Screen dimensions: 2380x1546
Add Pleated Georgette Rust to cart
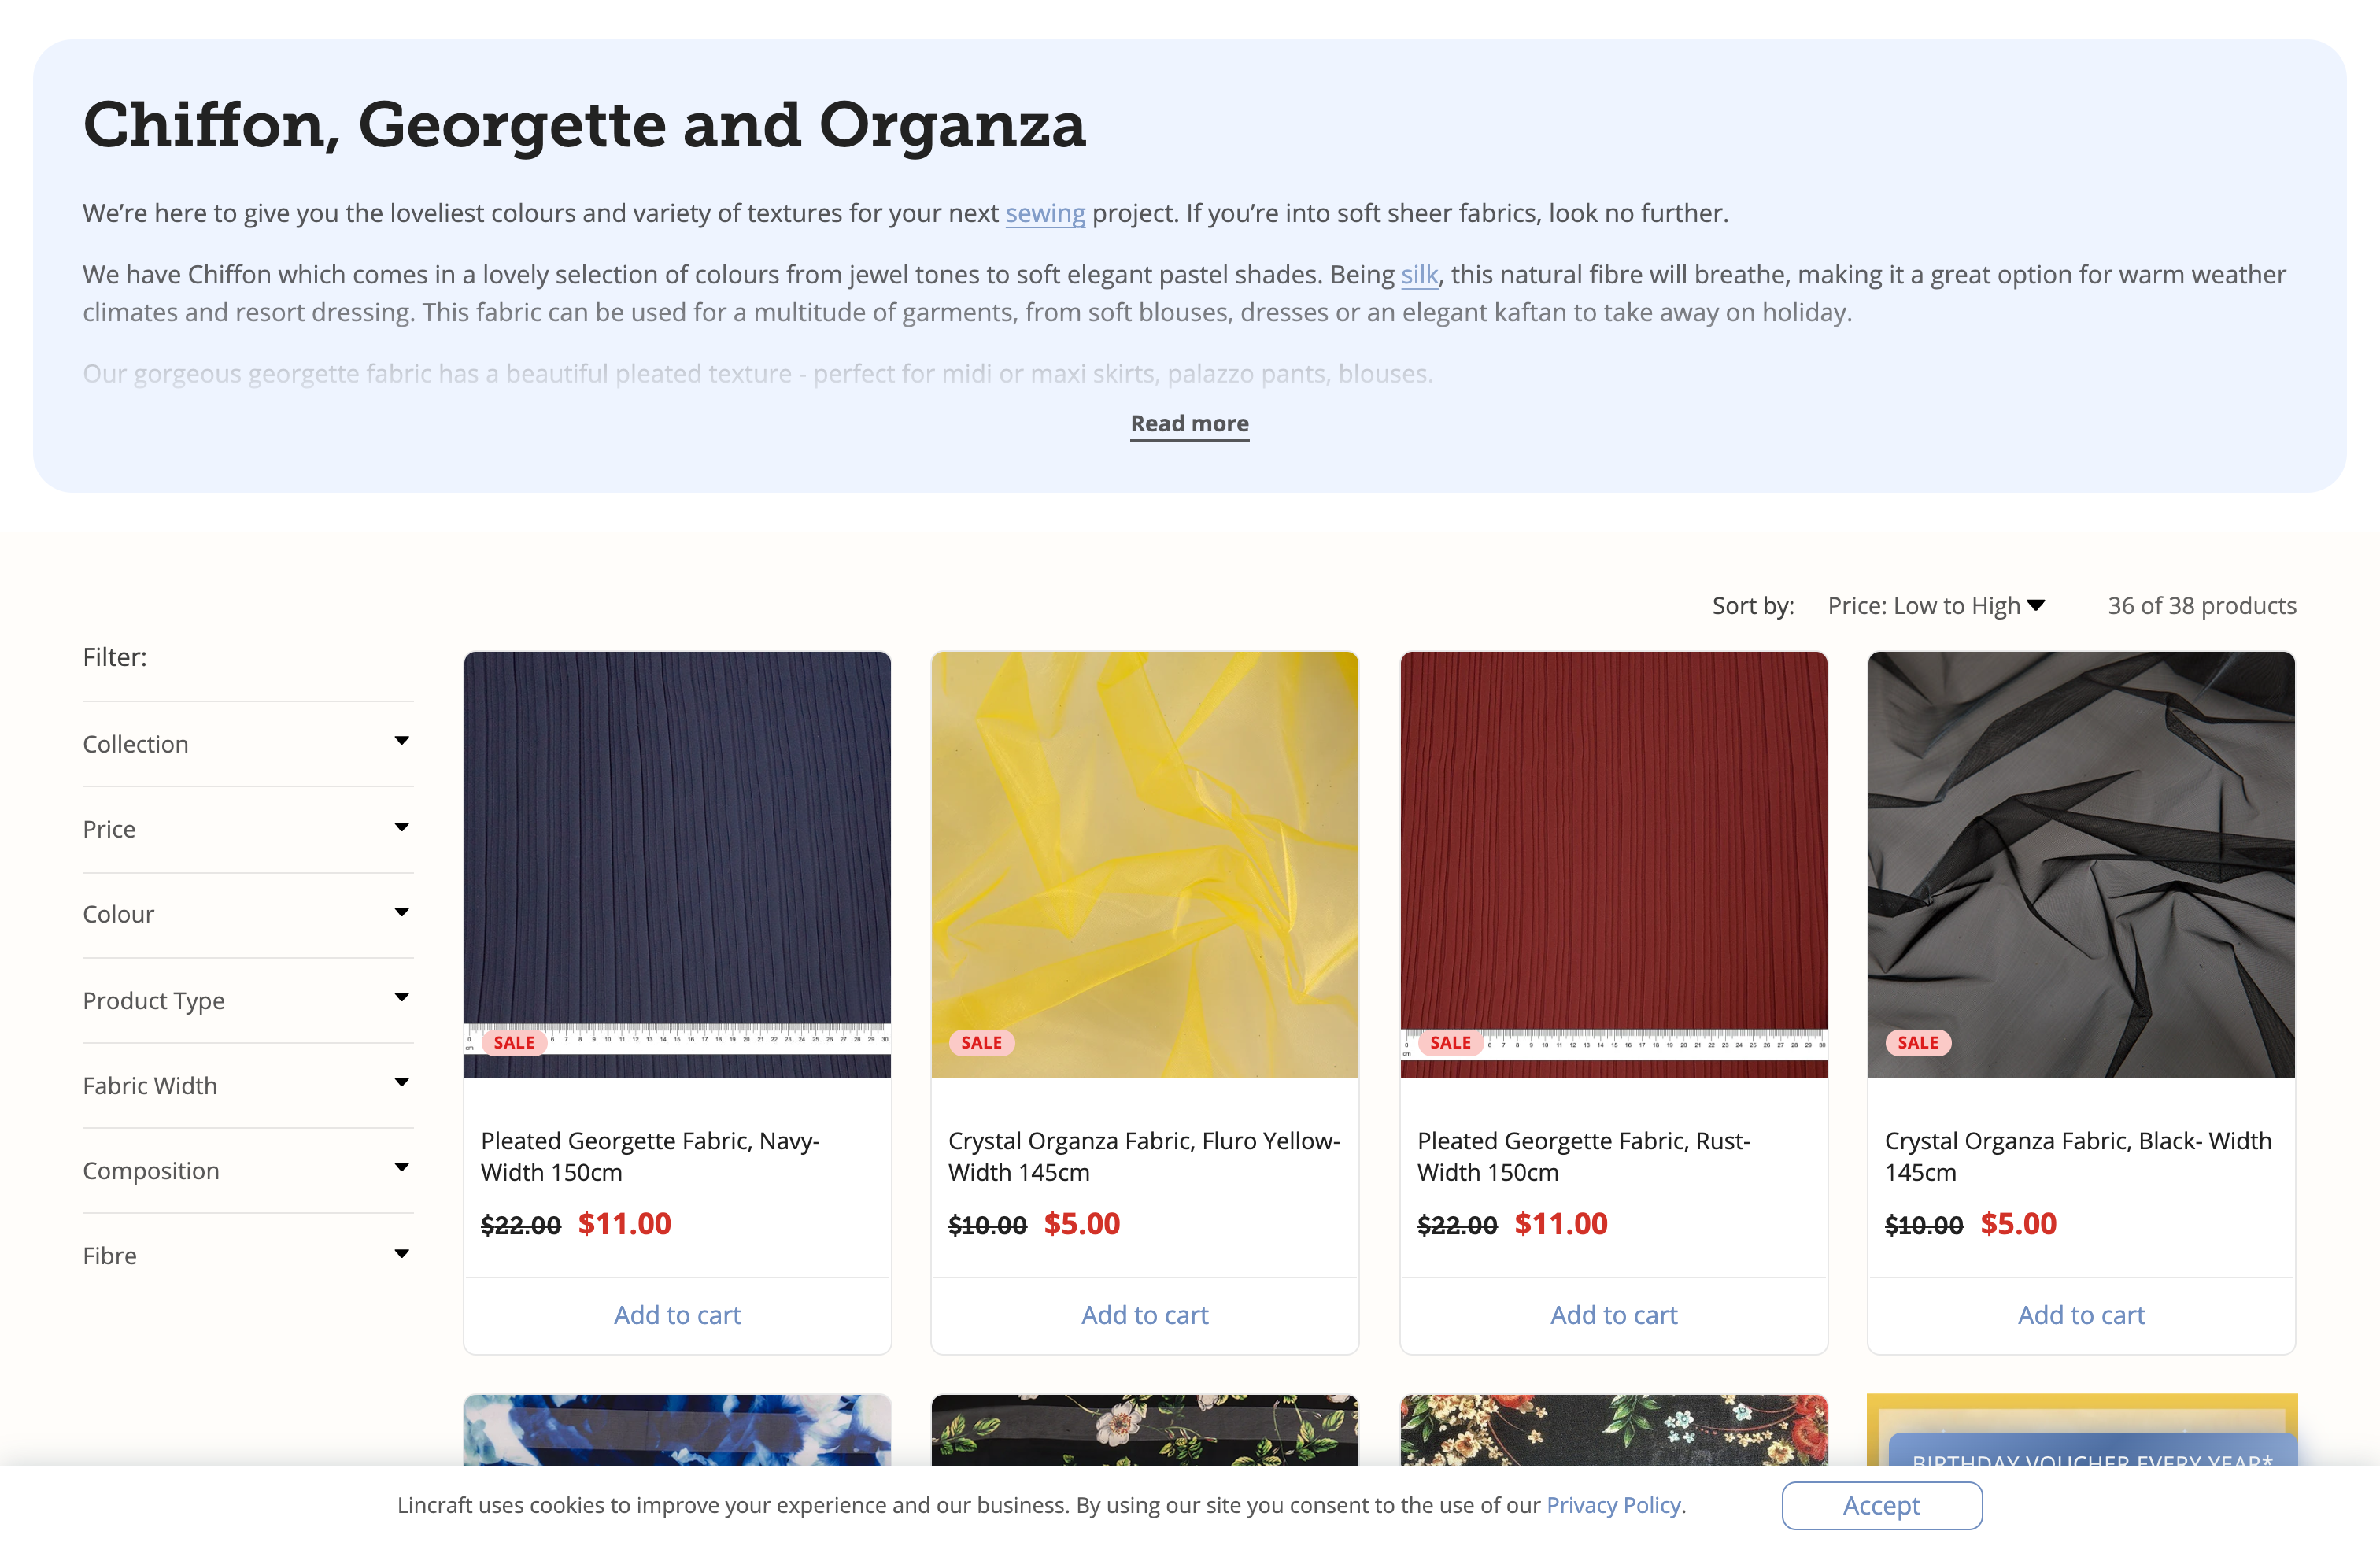tap(1614, 1315)
